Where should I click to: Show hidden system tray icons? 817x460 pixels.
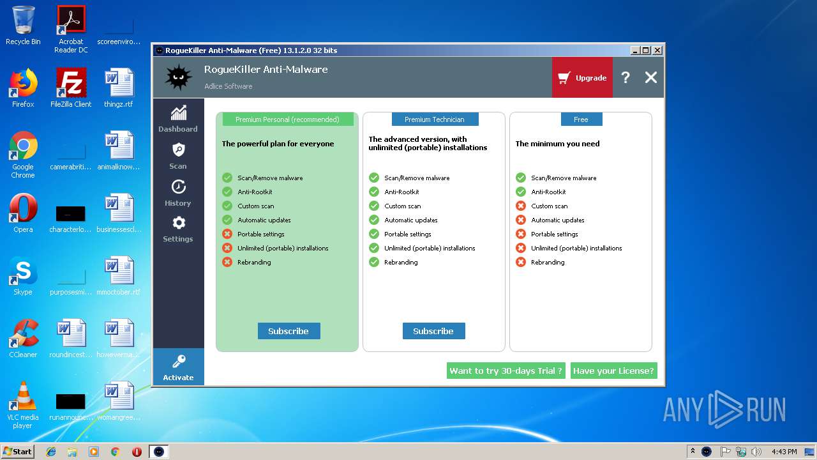click(693, 452)
